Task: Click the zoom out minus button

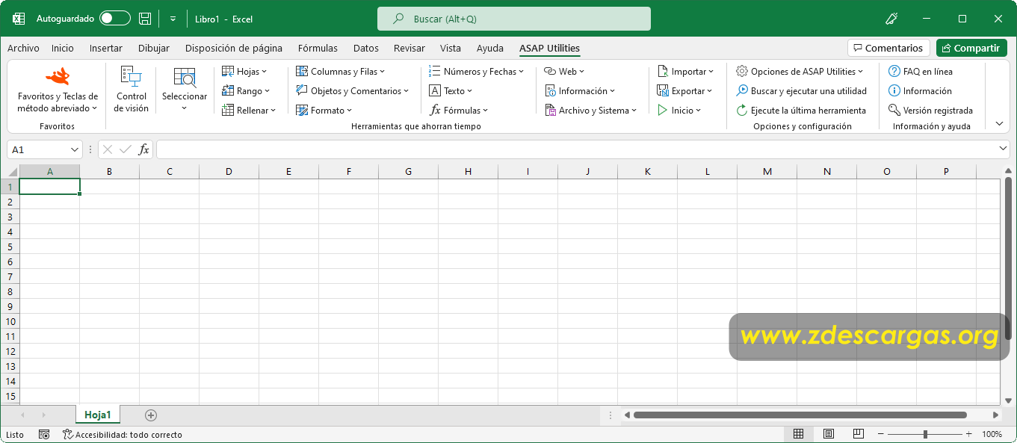Action: tap(881, 434)
